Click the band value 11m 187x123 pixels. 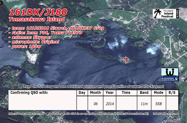tap(144, 104)
